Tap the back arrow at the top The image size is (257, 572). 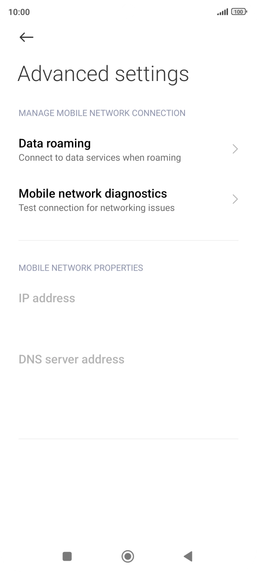point(26,38)
